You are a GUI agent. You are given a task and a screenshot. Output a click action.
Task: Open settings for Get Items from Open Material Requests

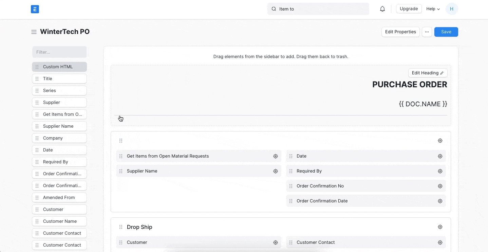pos(276,156)
